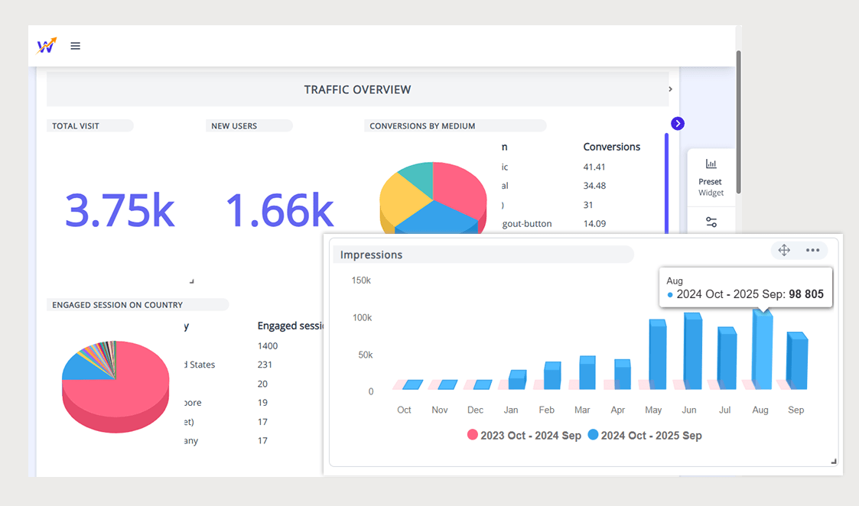Viewport: 859px width, 506px height.
Task: Click the move arrows icon on Impressions widget
Action: 784,250
